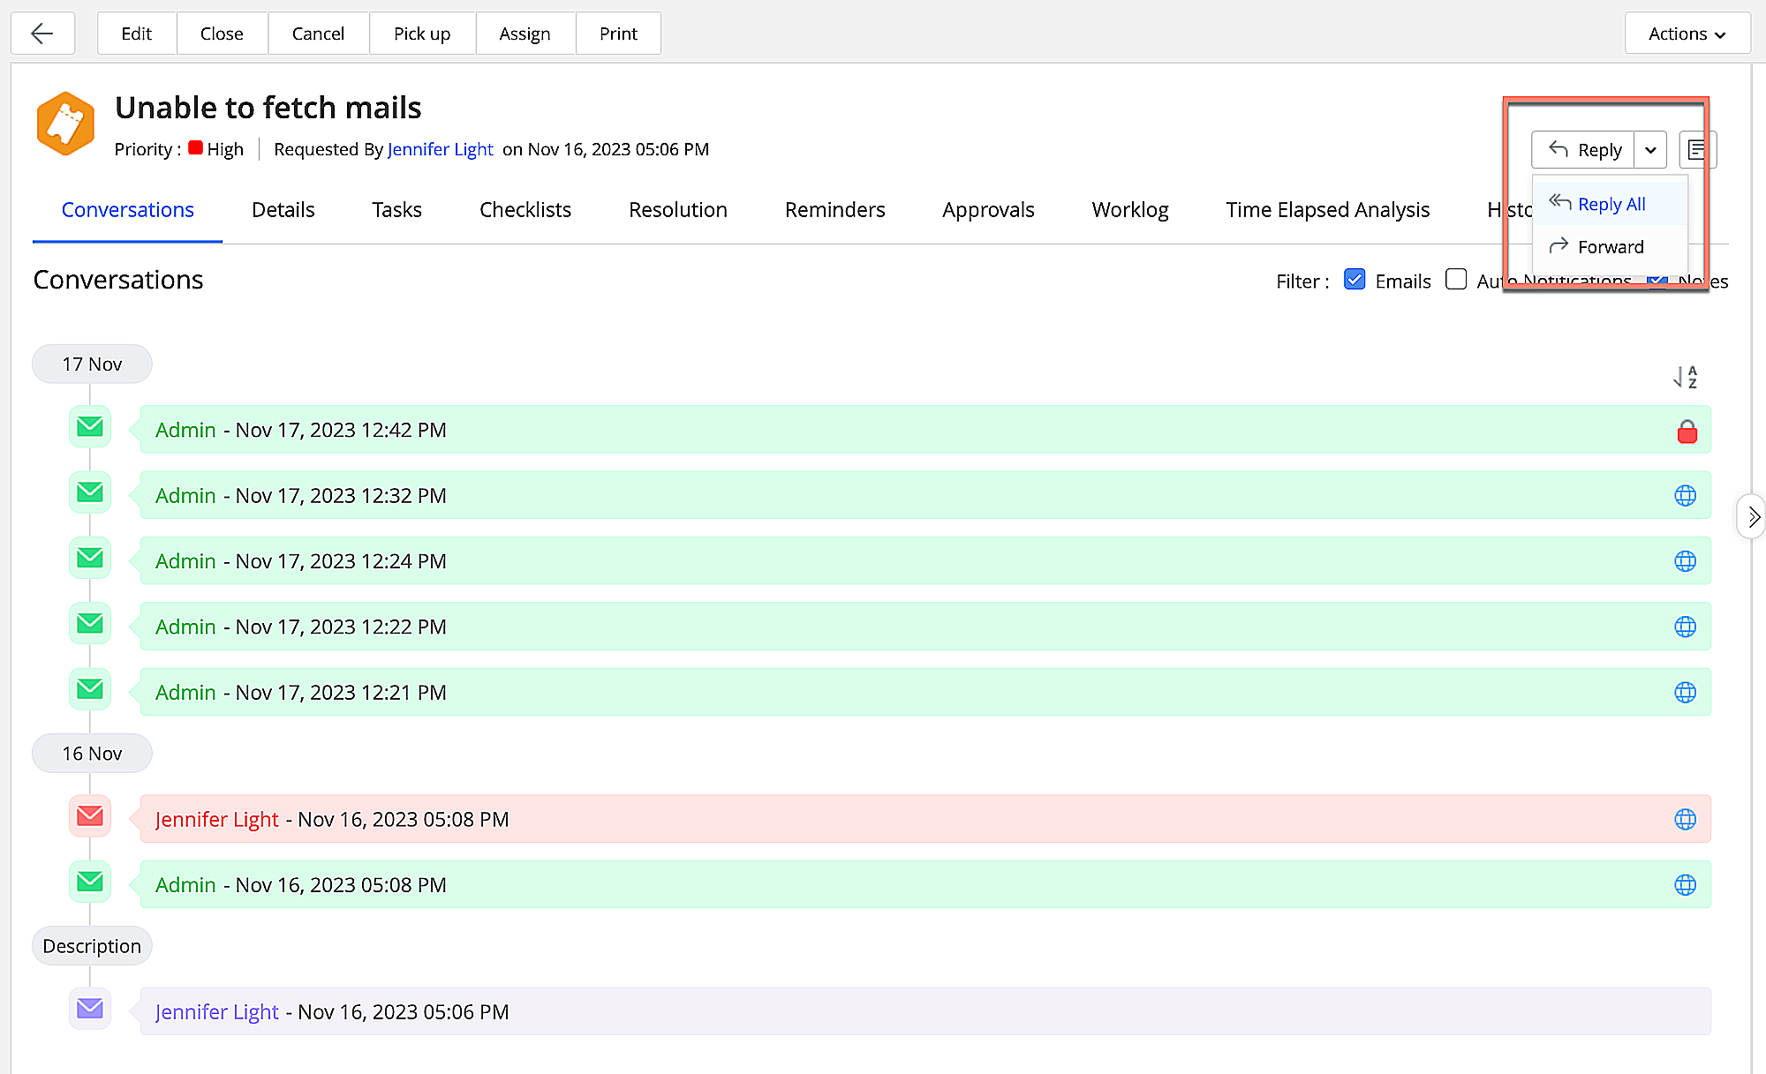Click the Pick up button
The image size is (1766, 1074).
pyautogui.click(x=421, y=34)
